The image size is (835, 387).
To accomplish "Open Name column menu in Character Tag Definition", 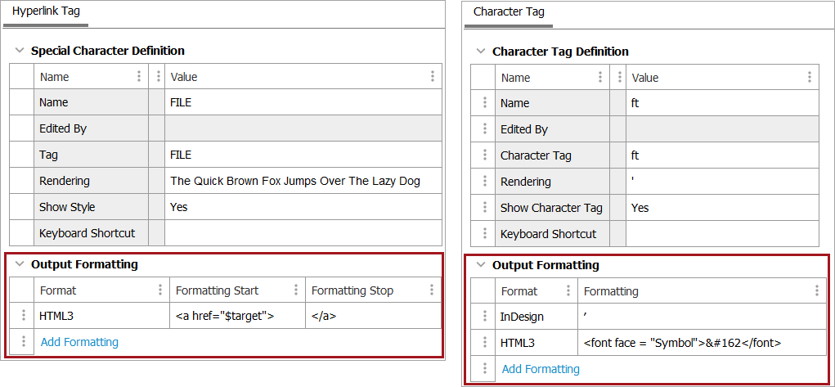I will point(600,77).
